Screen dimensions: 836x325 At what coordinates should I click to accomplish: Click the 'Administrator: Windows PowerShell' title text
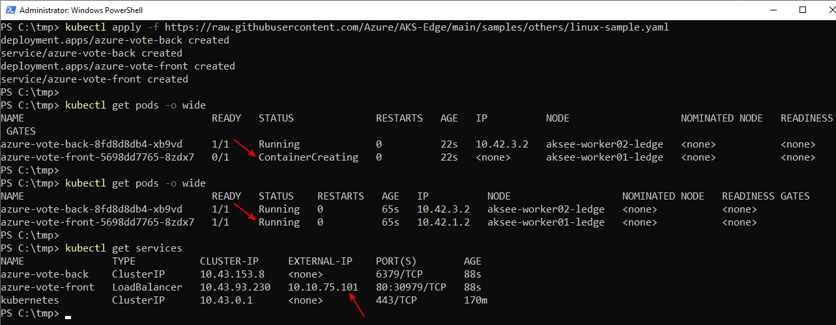point(81,10)
